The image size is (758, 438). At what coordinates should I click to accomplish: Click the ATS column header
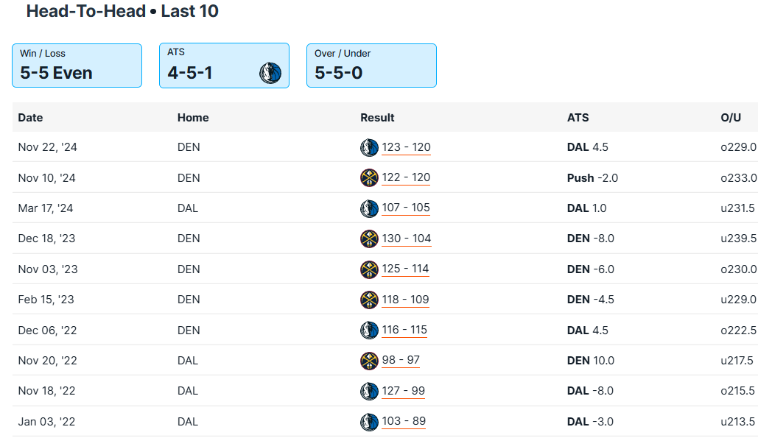coord(578,118)
